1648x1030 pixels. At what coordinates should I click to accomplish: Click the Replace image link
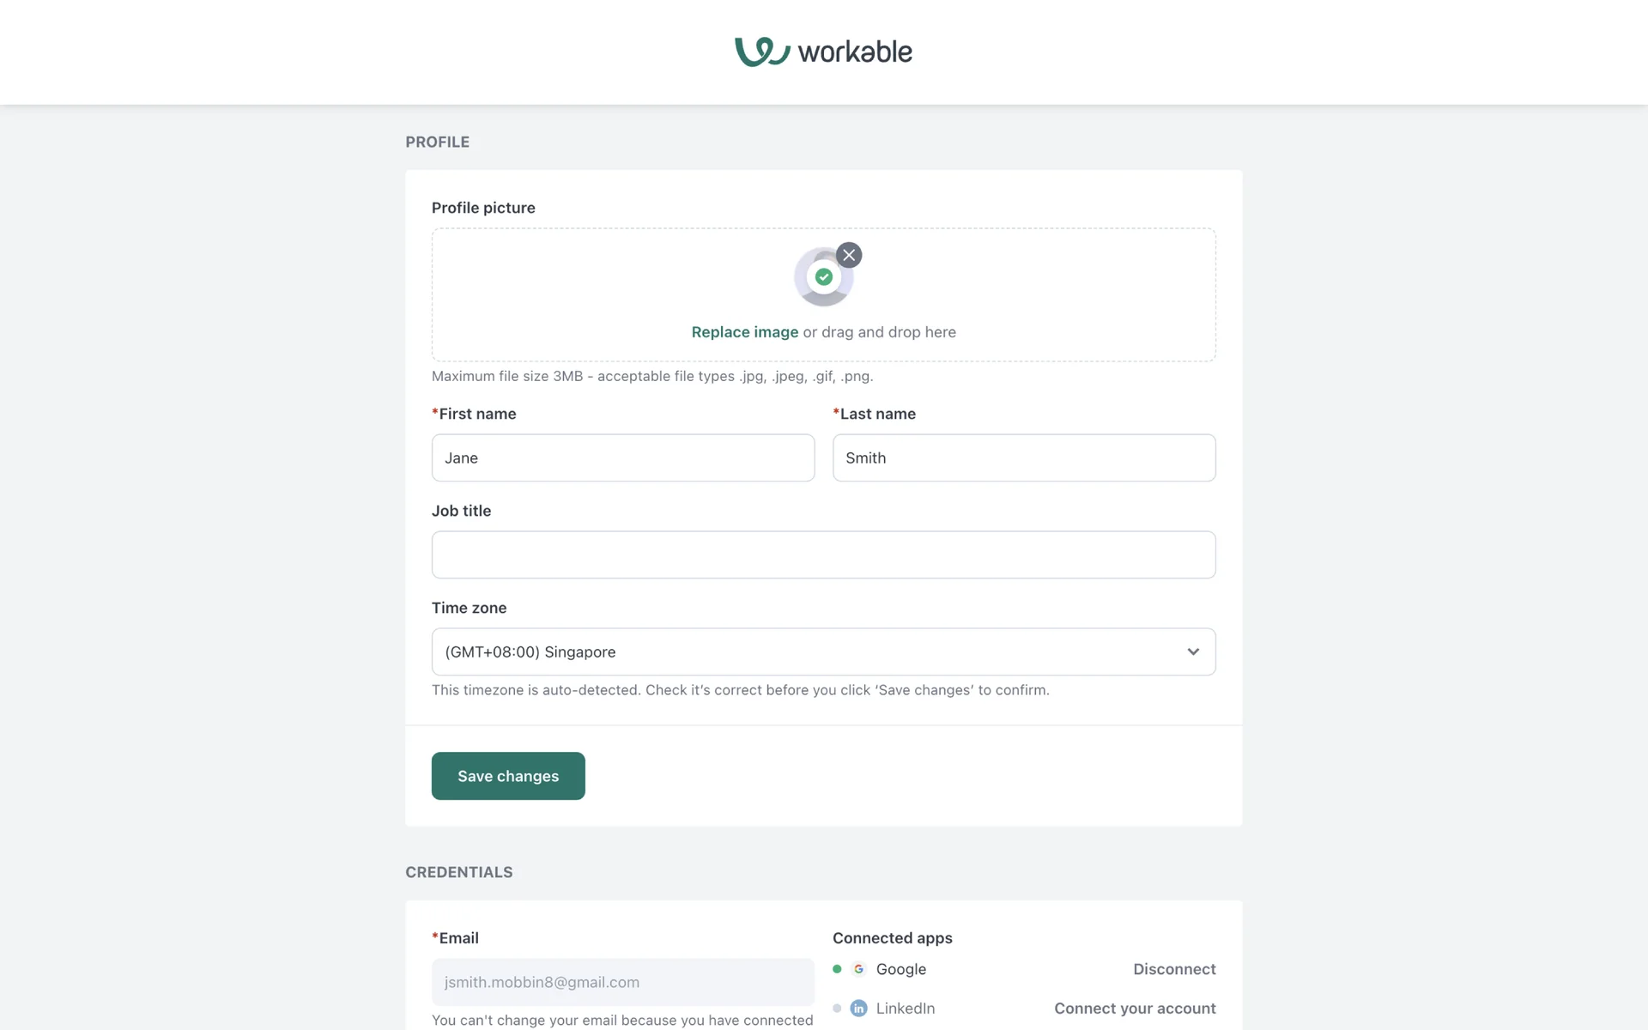744,332
